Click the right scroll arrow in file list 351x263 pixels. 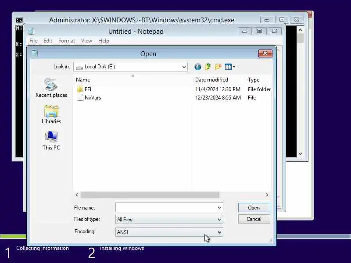[x=267, y=195]
